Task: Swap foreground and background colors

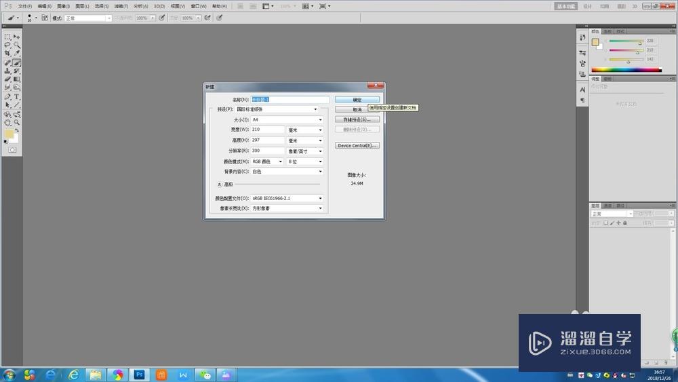Action: pyautogui.click(x=18, y=130)
